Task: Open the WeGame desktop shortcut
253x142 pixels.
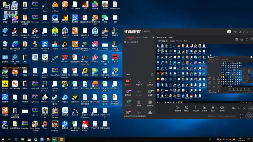Action: coord(65,45)
